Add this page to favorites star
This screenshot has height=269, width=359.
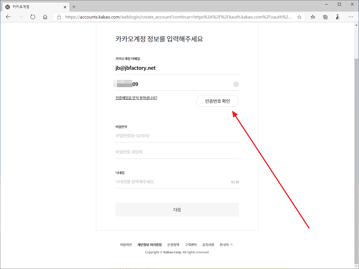[x=300, y=17]
